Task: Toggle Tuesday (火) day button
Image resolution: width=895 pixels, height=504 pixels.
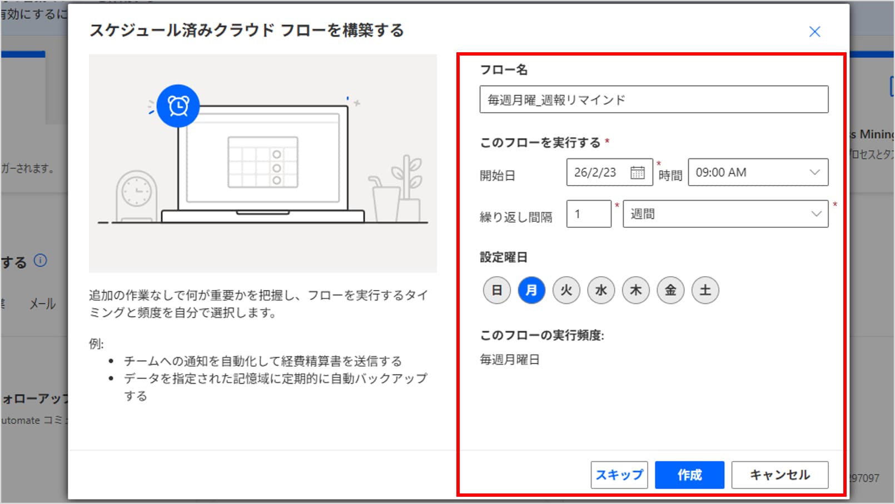Action: tap(566, 290)
